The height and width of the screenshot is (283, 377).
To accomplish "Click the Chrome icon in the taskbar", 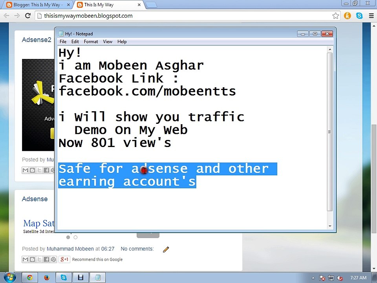I will (30, 278).
